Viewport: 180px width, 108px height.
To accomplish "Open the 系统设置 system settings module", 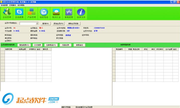I will click(69, 13).
